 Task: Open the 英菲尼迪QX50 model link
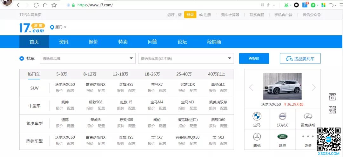tap(187, 137)
